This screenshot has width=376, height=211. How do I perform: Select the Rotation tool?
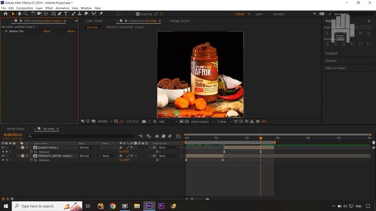pos(33,14)
